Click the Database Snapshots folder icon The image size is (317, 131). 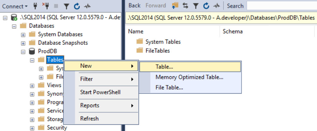click(32, 43)
